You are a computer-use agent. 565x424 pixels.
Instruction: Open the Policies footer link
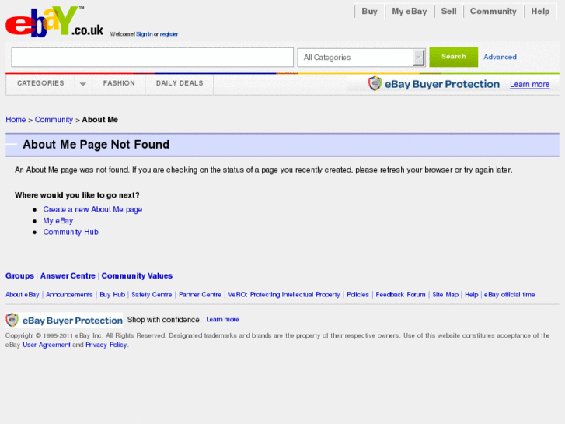tap(357, 294)
